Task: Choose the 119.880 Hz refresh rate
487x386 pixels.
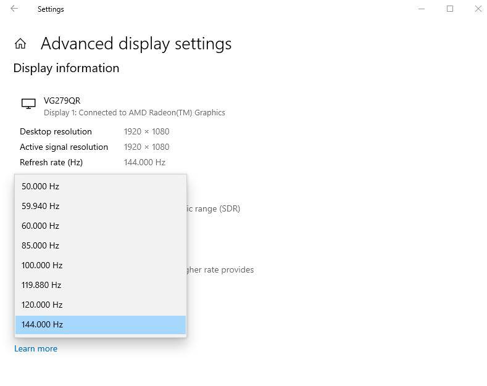Action: pos(41,285)
